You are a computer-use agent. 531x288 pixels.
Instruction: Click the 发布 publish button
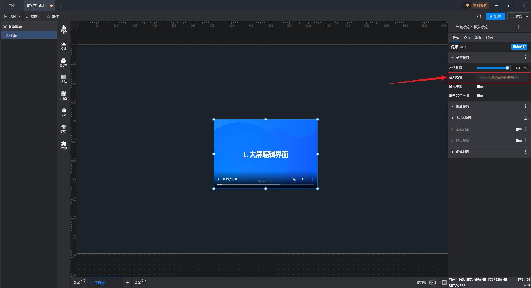click(495, 16)
